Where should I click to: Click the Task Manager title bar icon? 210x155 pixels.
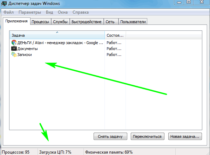pyautogui.click(x=4, y=3)
